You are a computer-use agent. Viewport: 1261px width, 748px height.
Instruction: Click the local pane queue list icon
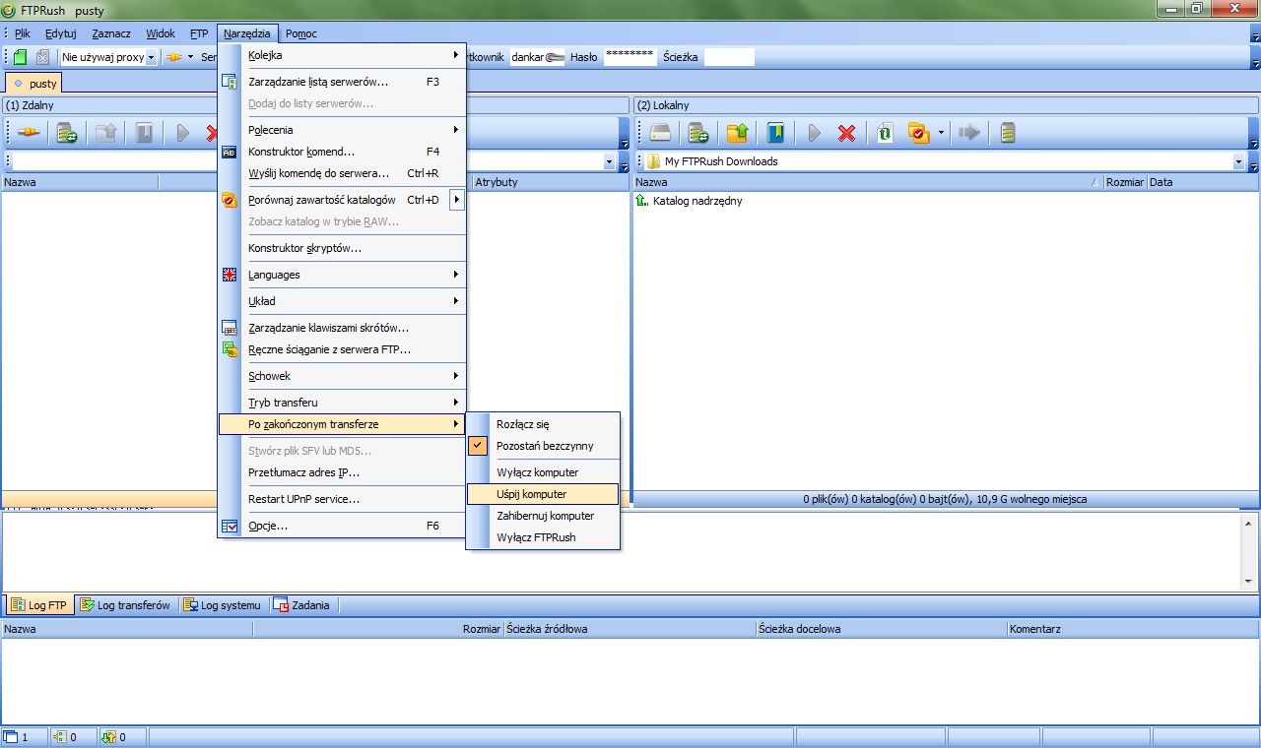point(1008,133)
